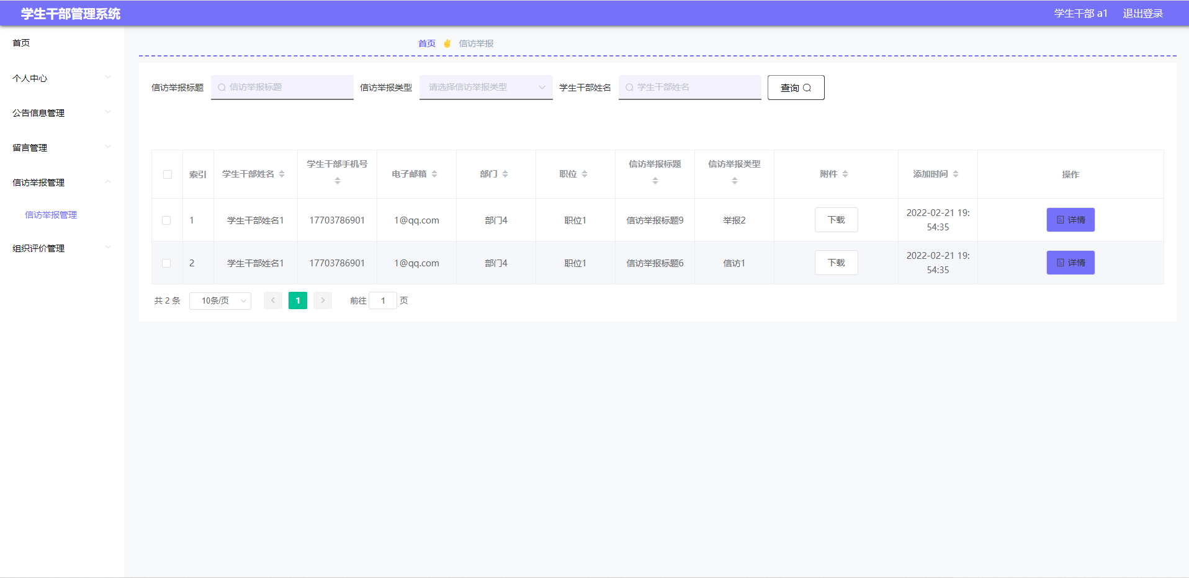Click the hand icon in breadcrumb
The image size is (1189, 578).
pos(447,43)
